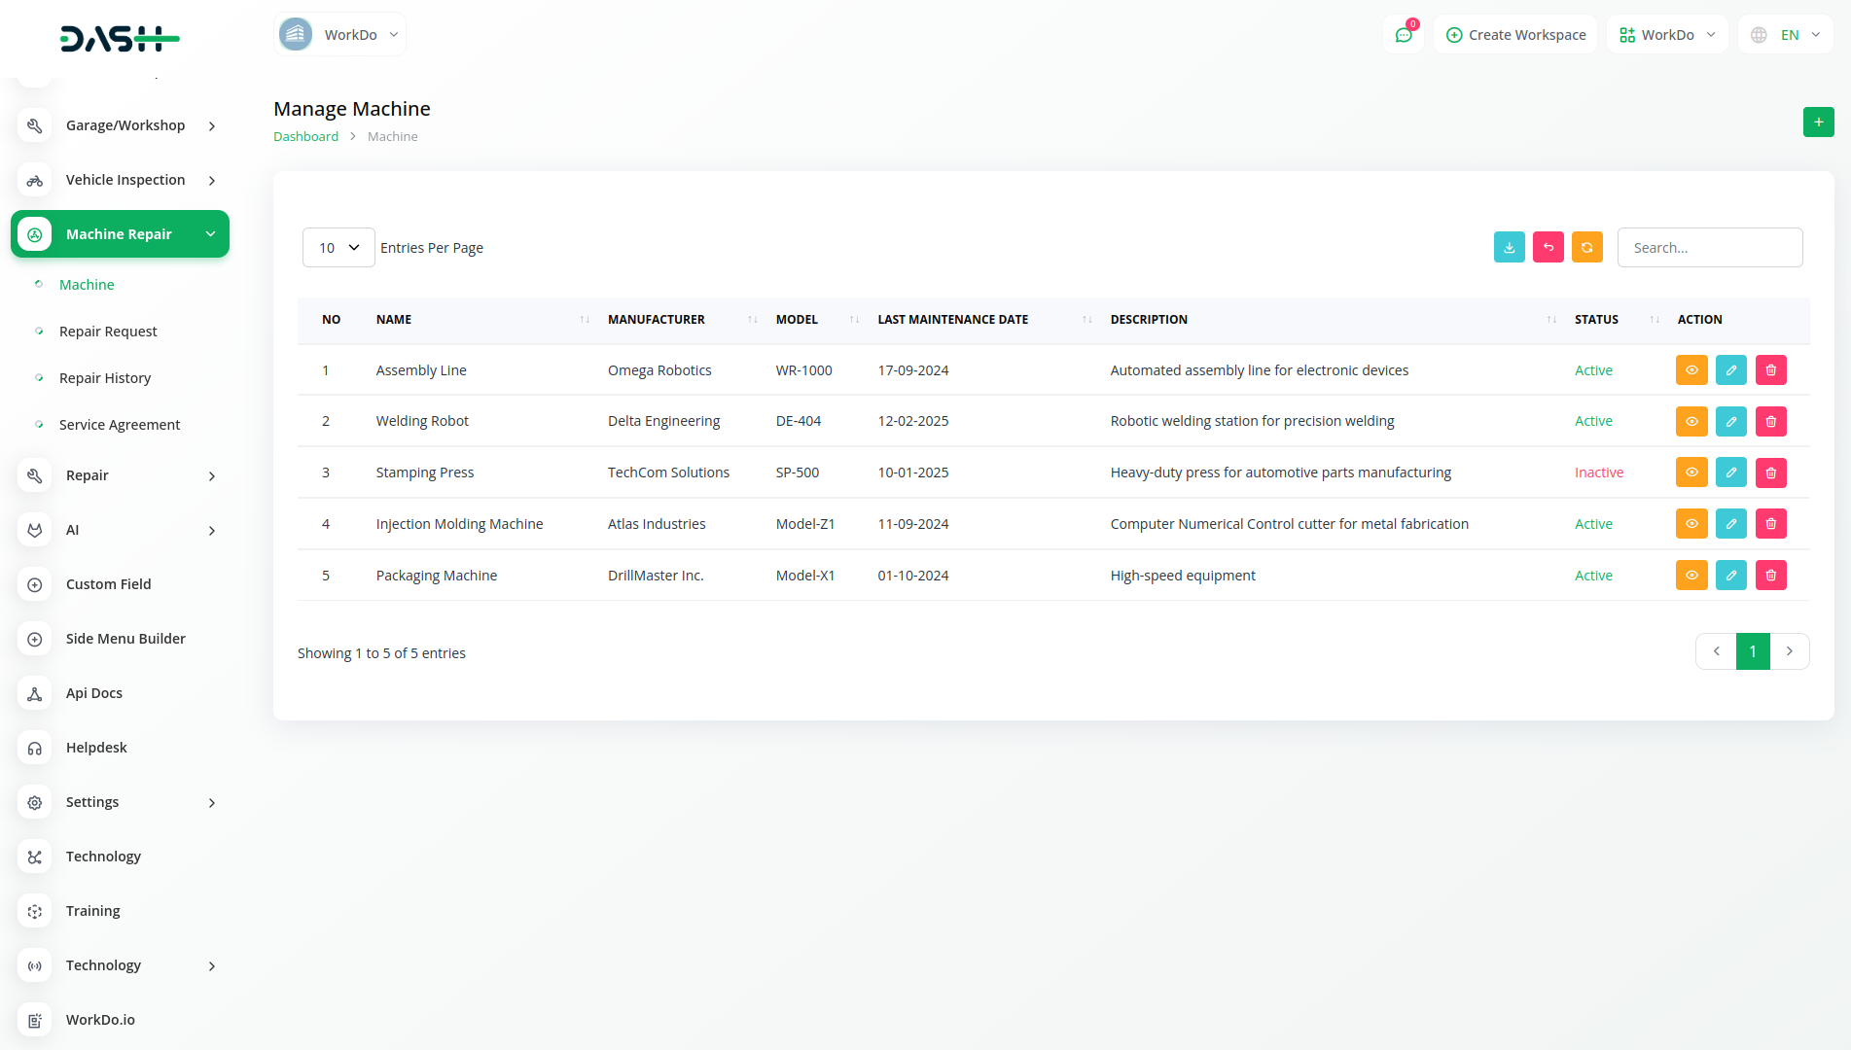Click the blue download export icon
The height and width of the screenshot is (1050, 1851).
pyautogui.click(x=1509, y=248)
